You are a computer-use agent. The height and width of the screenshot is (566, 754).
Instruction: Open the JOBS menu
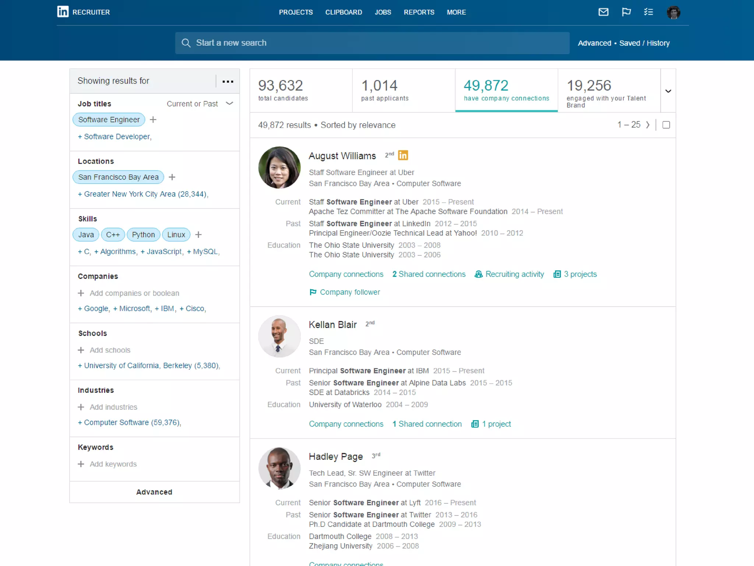pyautogui.click(x=383, y=12)
